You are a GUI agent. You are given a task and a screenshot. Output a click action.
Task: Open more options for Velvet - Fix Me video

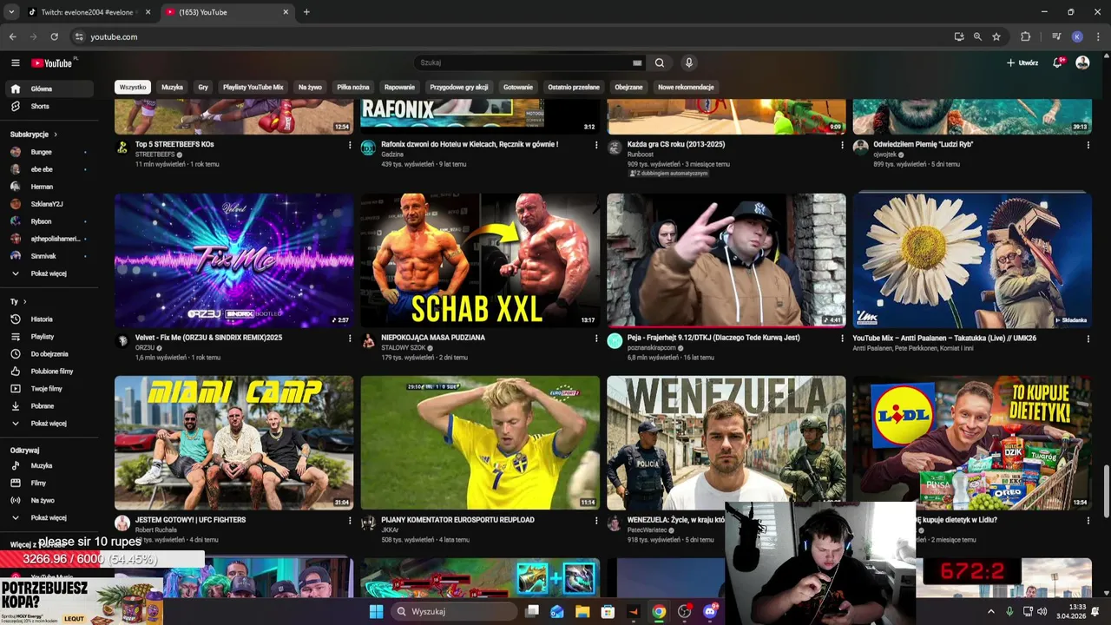click(350, 338)
